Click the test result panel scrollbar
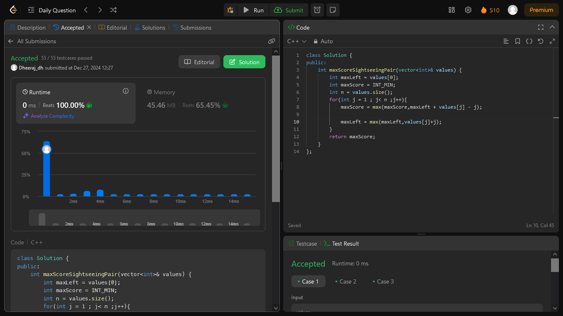The image size is (563, 316). (x=555, y=265)
